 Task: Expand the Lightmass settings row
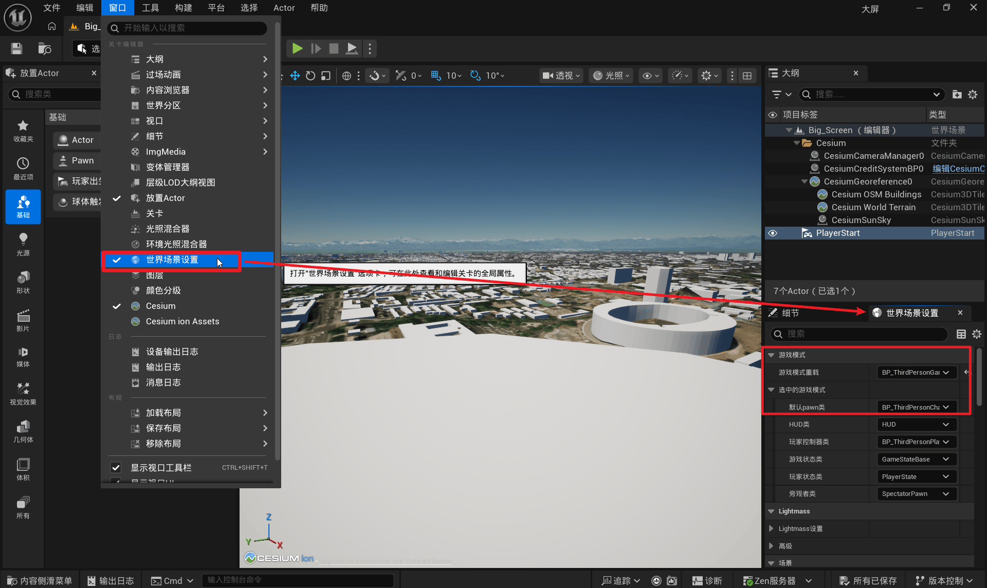(x=771, y=528)
